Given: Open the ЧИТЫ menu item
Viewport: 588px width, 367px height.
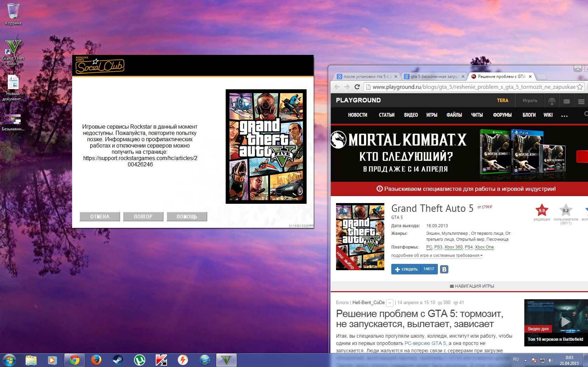Looking at the screenshot, I should coord(477,115).
